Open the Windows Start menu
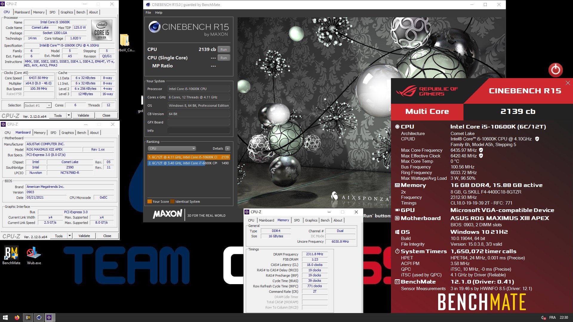 (x=5, y=318)
